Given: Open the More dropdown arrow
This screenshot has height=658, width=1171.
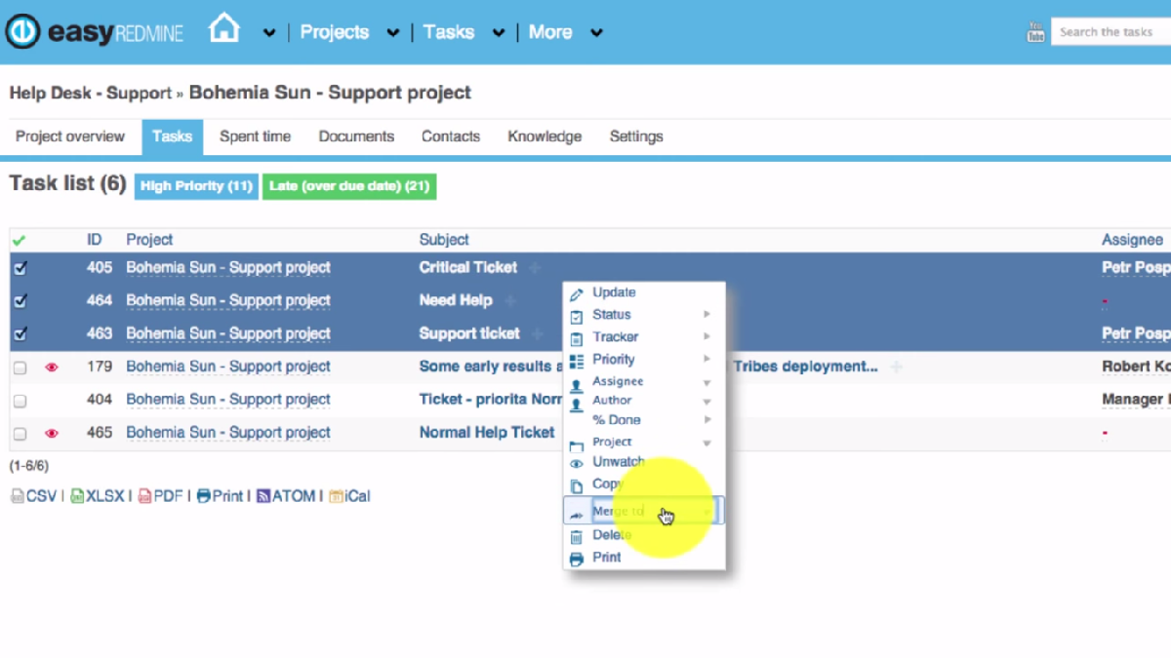Looking at the screenshot, I should tap(596, 33).
